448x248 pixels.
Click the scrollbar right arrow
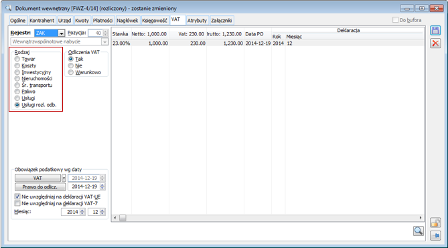click(421, 218)
